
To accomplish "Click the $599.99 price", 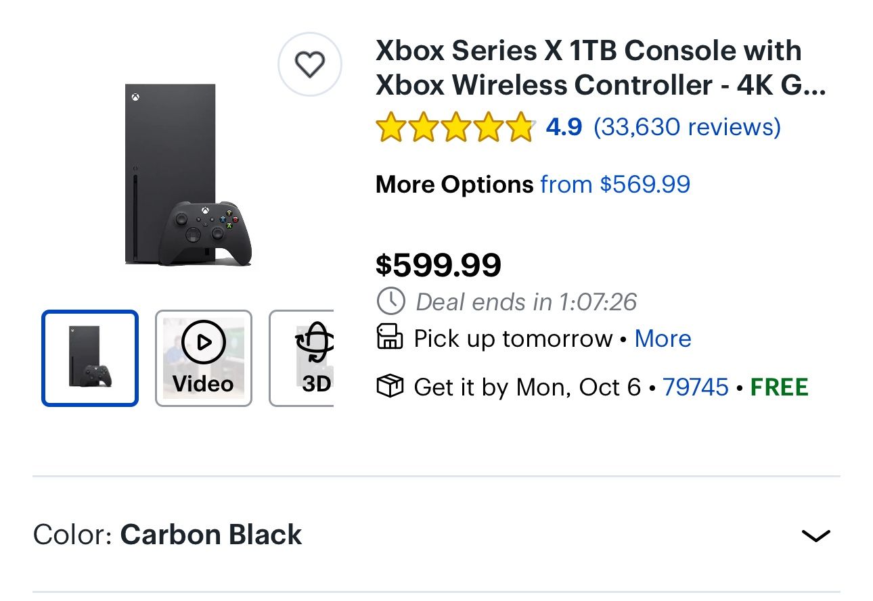I will tap(439, 265).
